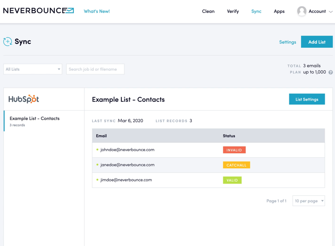Viewport: 335px width, 246px height.
Task: Click the Example List - Contacts heading
Action: [128, 99]
